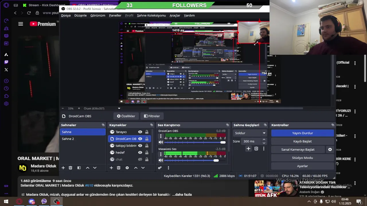Viewport: 367px width, 206px height.
Task: Remove the selected source using the Kaynaklar trash icon
Action: coord(119,168)
